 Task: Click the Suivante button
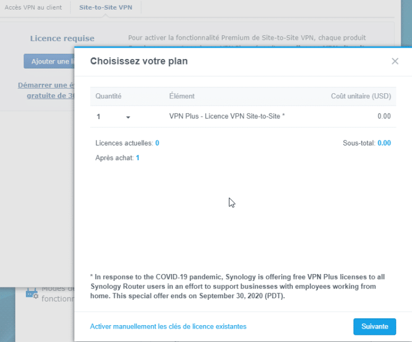[x=374, y=326]
